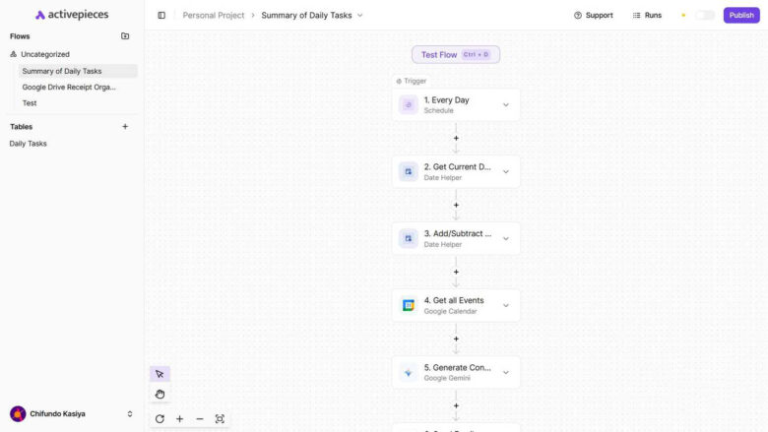Open the Runs page
Screen dimensions: 768x432
[x=647, y=16]
